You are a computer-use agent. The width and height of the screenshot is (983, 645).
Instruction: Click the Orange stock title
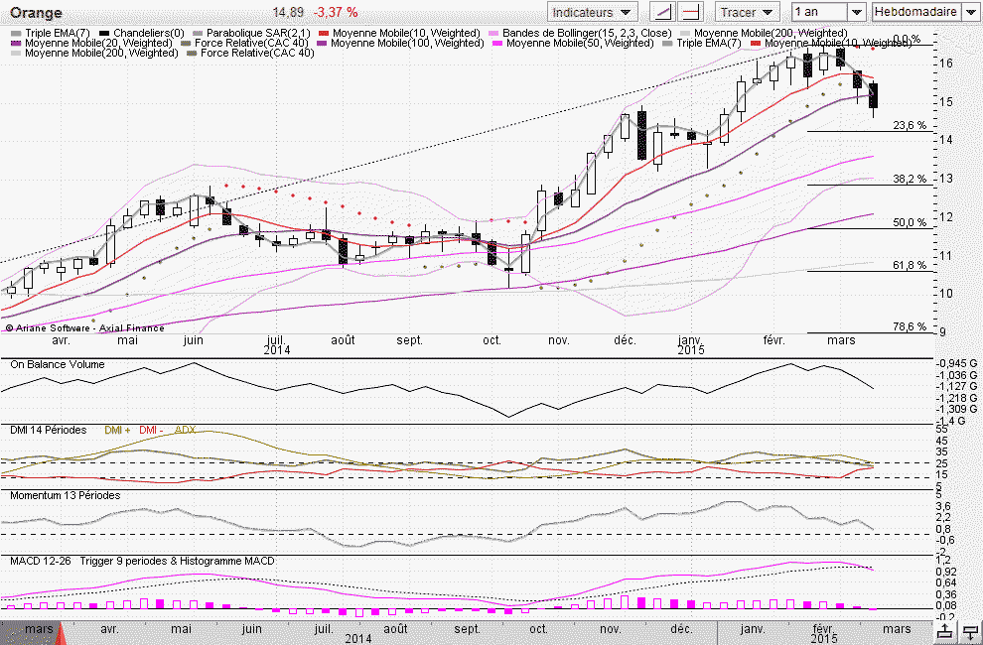tap(37, 13)
